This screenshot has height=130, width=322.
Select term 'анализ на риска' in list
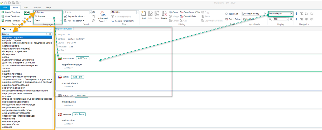[x=11, y=46]
